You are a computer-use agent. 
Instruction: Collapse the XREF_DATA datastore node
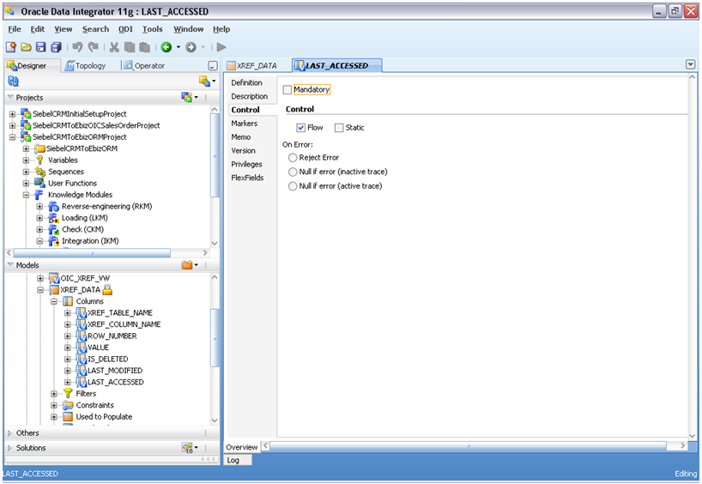click(x=39, y=290)
